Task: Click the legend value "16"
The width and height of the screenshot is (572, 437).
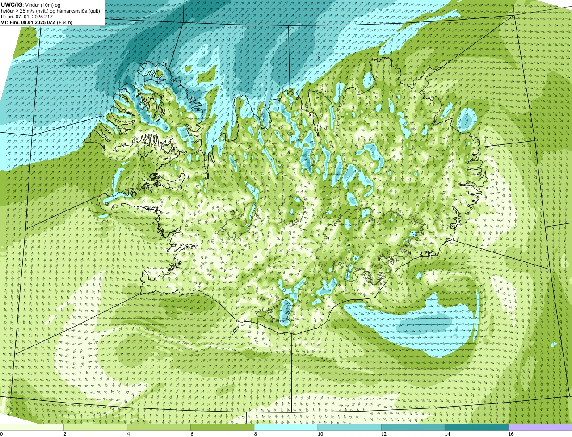Action: pyautogui.click(x=511, y=434)
